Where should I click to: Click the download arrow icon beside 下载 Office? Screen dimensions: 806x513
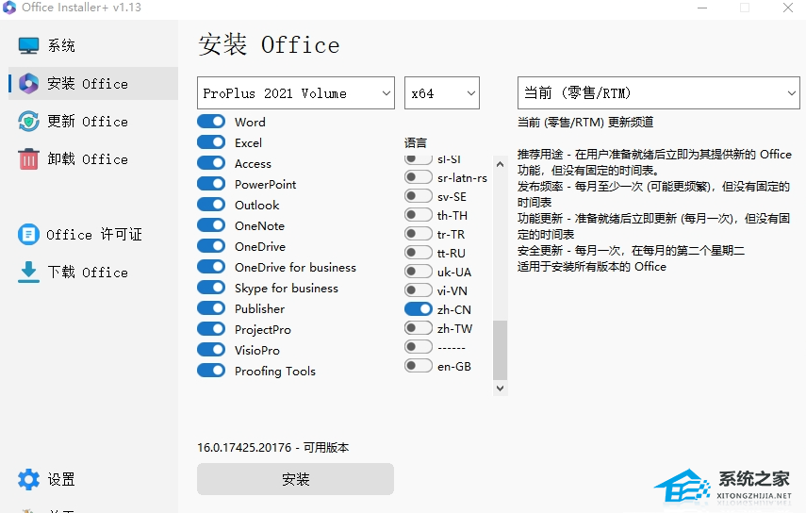click(x=28, y=272)
